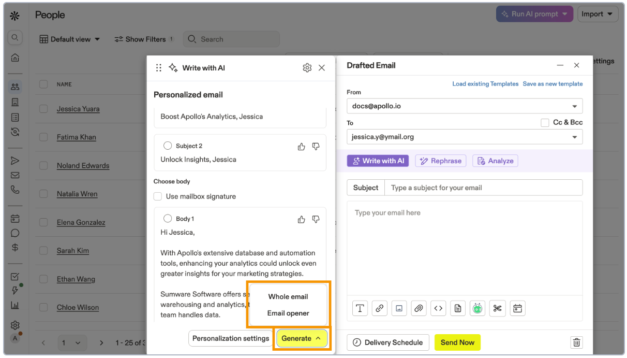The image size is (627, 358).
Task: Choose Email opener from the menu
Action: [x=288, y=313]
